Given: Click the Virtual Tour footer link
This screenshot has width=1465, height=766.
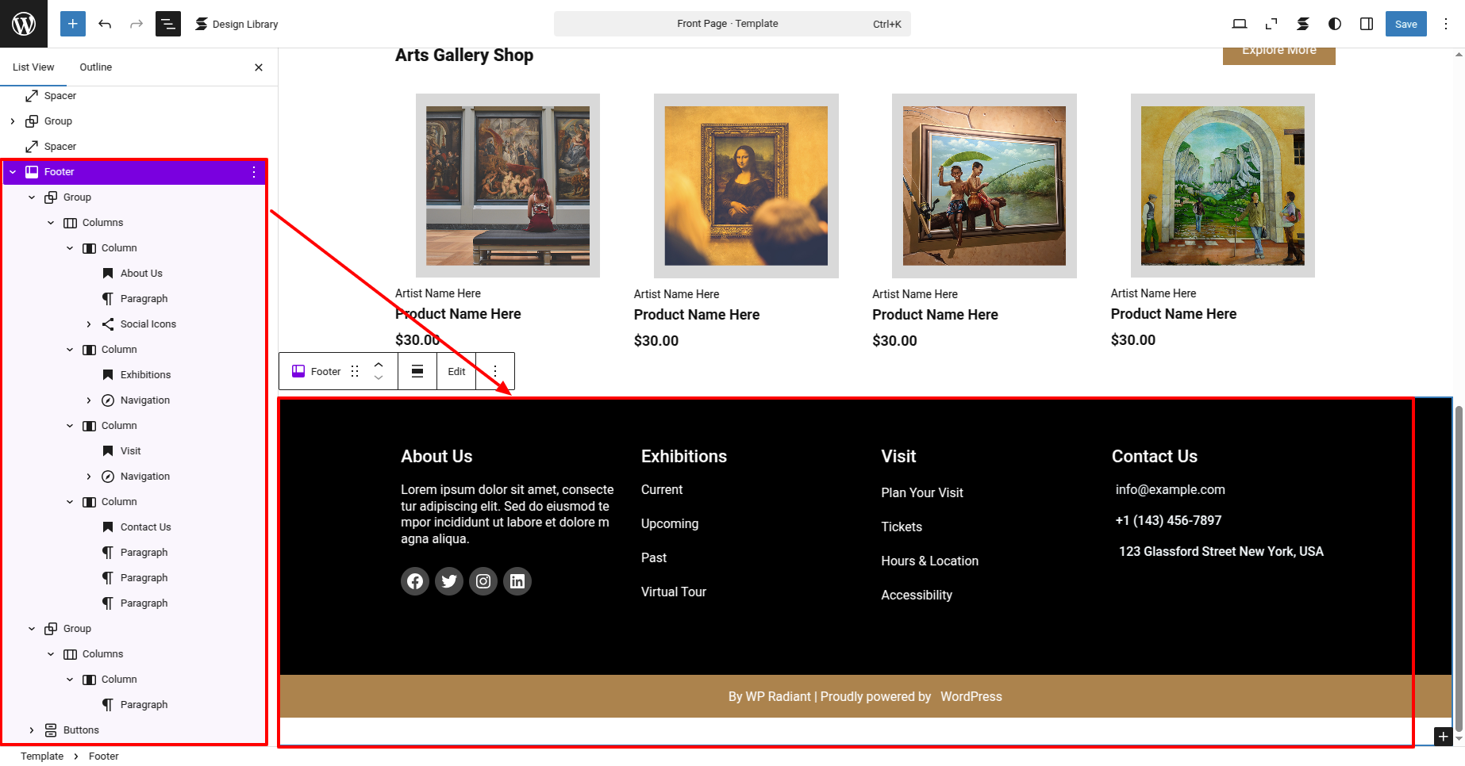Looking at the screenshot, I should click(x=674, y=592).
